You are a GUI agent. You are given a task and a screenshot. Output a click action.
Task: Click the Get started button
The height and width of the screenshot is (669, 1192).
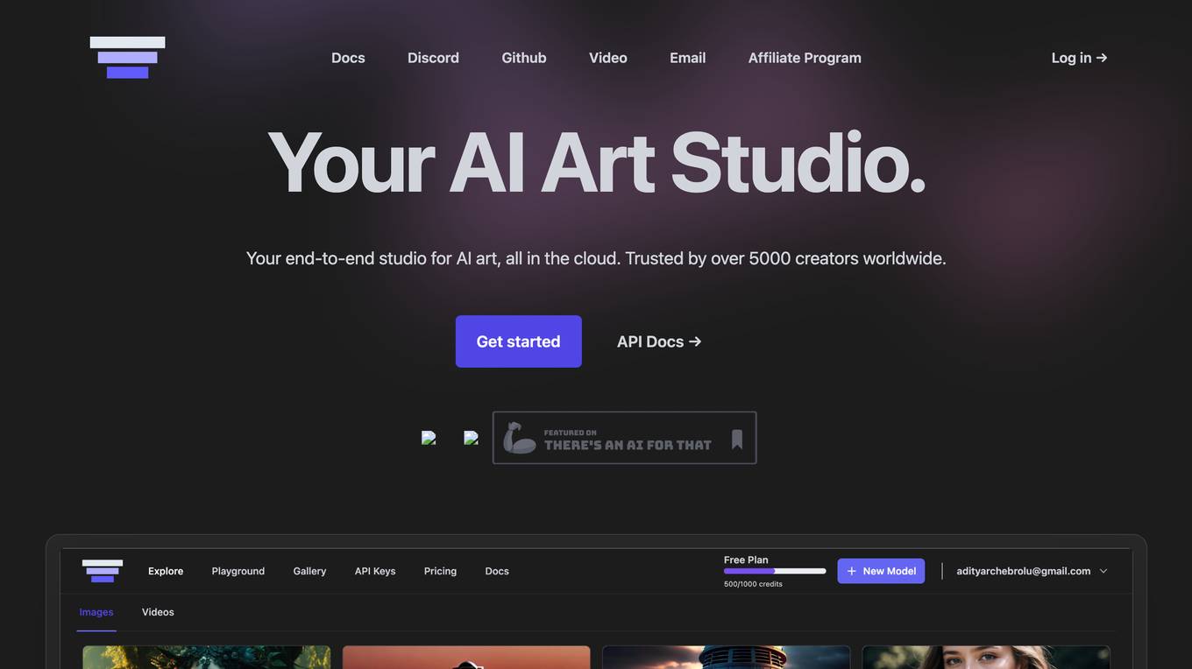click(x=518, y=341)
